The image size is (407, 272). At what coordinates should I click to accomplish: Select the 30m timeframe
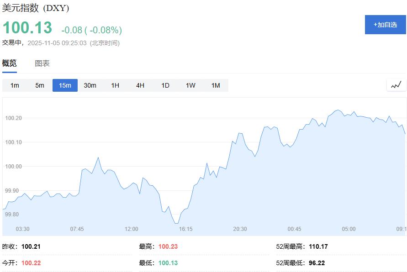(90, 85)
